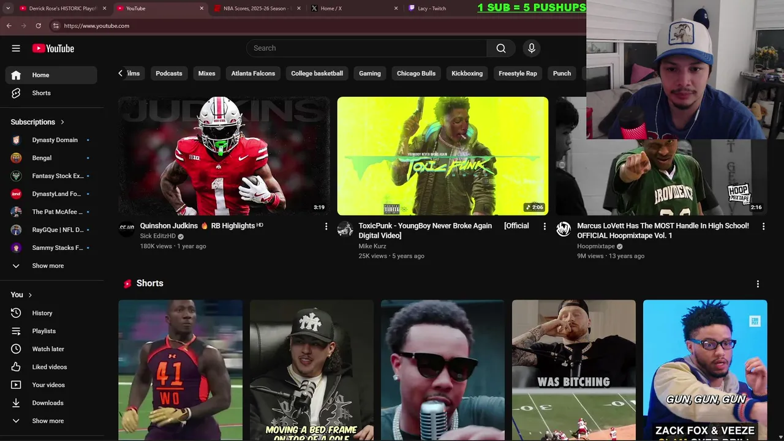This screenshot has height=441, width=784.
Task: Open Downloads in sidebar
Action: 51,403
